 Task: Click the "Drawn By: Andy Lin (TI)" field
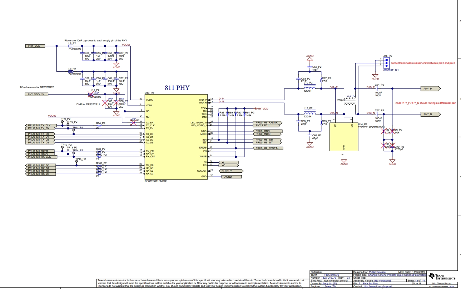324,284
